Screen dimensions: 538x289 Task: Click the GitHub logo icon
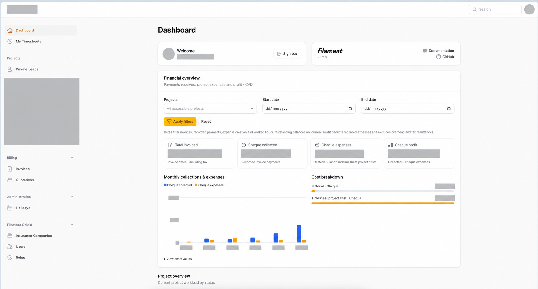(x=438, y=57)
